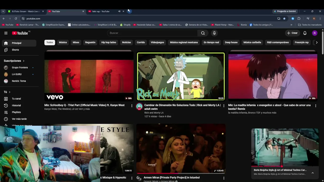Open the account avatar menu in YouTube

pyautogui.click(x=315, y=33)
